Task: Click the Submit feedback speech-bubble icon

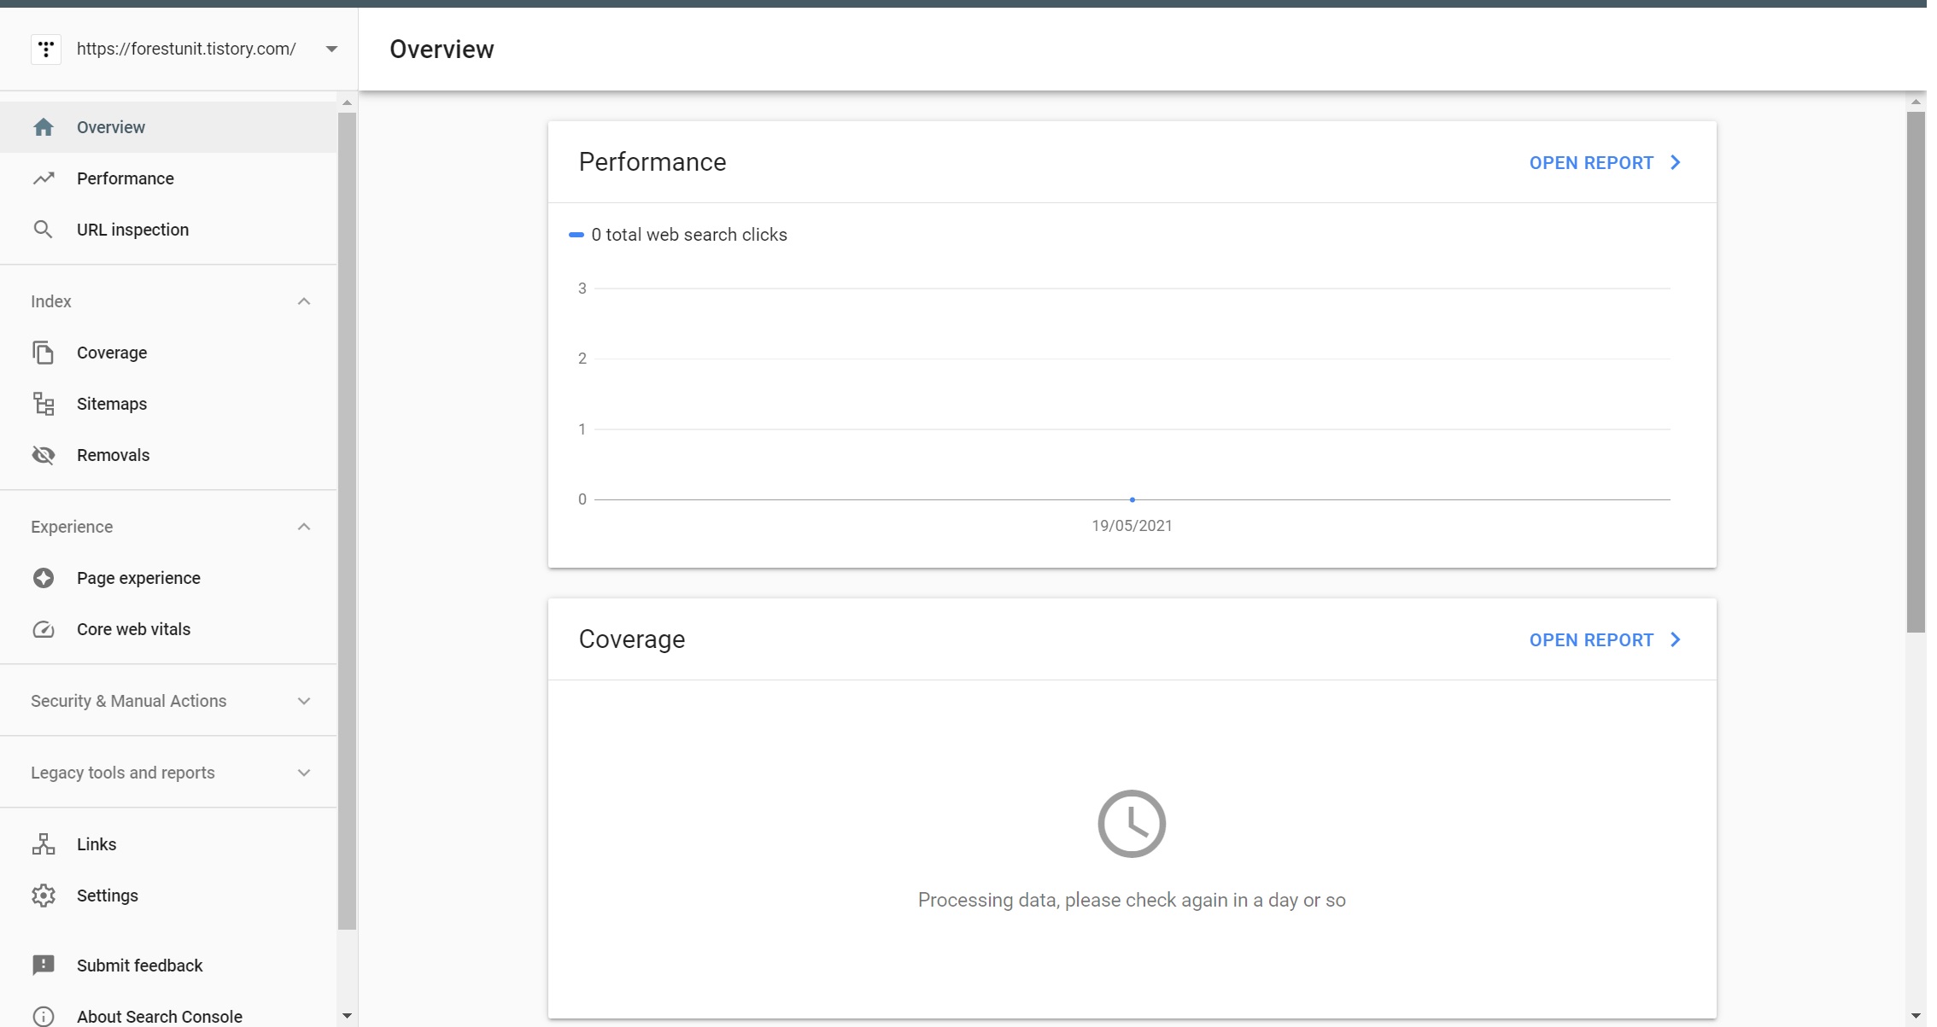Action: [x=44, y=966]
